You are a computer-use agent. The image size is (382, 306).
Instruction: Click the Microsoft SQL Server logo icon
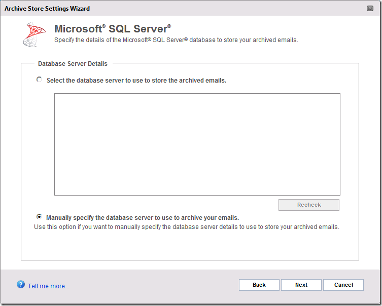34,34
